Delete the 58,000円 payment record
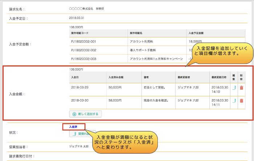Viewport: 254px width, 161px height. coord(241,101)
